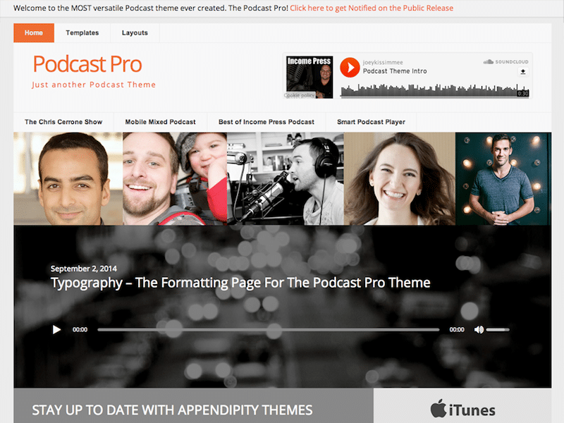Image resolution: width=564 pixels, height=423 pixels.
Task: Play the SoundCloud Podcast Theme Intro track
Action: (x=350, y=68)
